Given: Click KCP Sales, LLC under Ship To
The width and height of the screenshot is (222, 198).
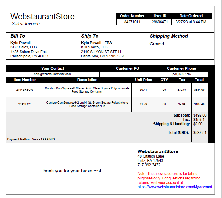Looking at the screenshot, I should point(94,47).
